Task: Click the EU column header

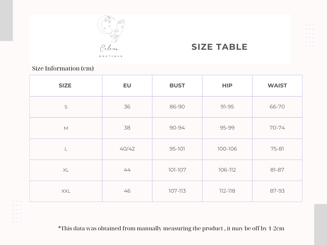Action: coord(127,85)
